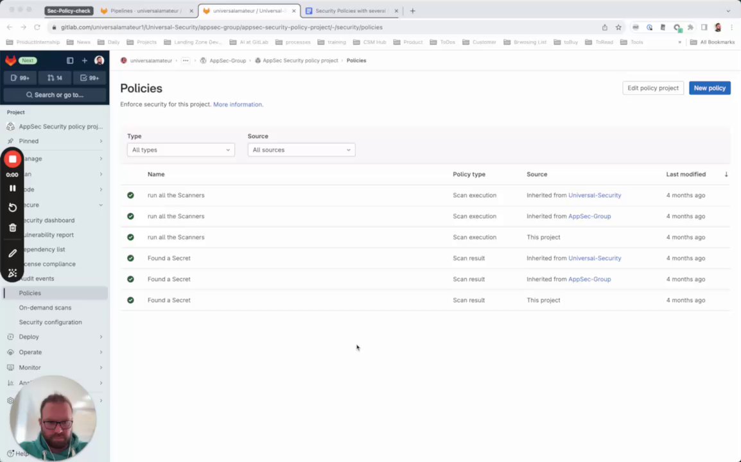741x462 pixels.
Task: Restart the recording with the circular arrow icon
Action: 12,207
